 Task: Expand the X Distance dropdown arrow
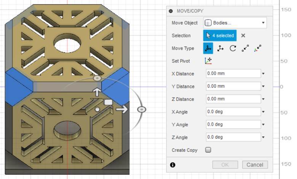263,74
